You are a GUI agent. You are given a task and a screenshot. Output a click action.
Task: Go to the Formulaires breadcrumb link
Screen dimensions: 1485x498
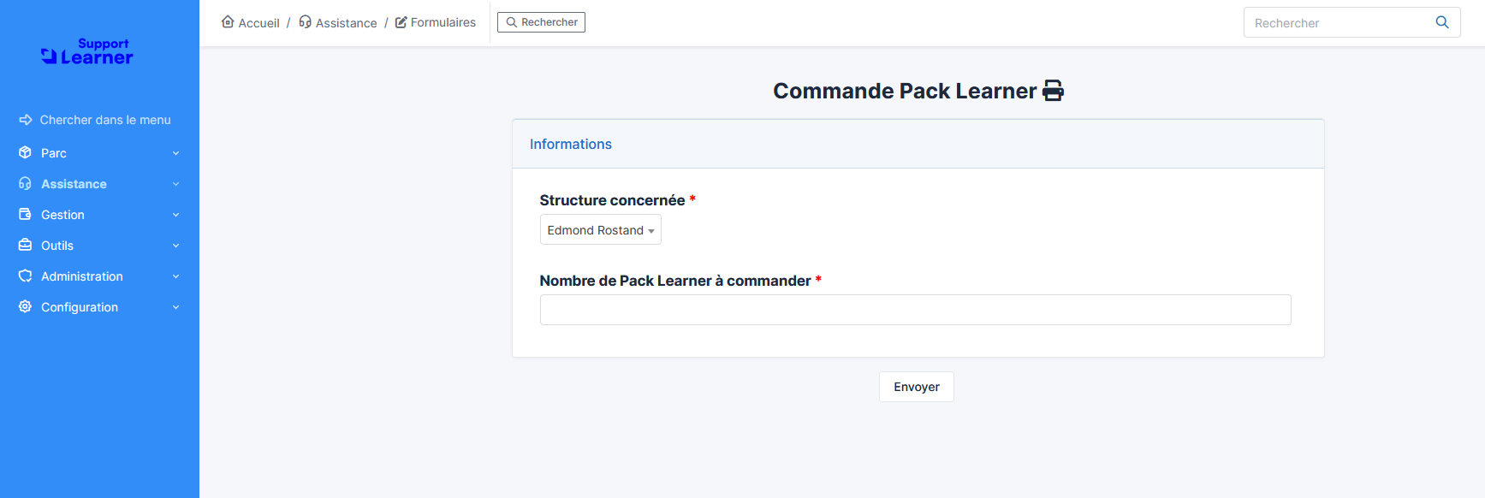tap(436, 22)
